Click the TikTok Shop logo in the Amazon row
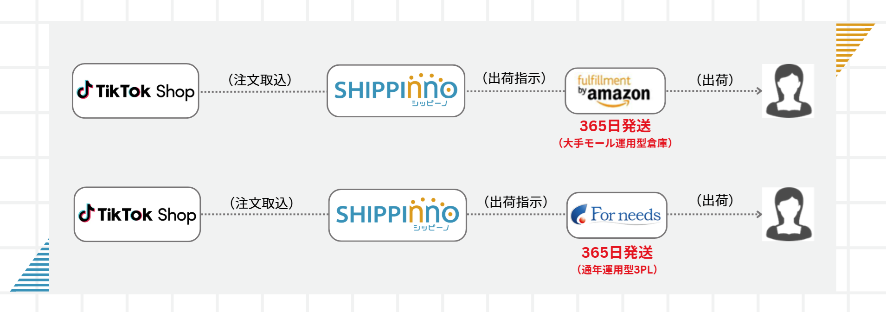 pos(135,91)
